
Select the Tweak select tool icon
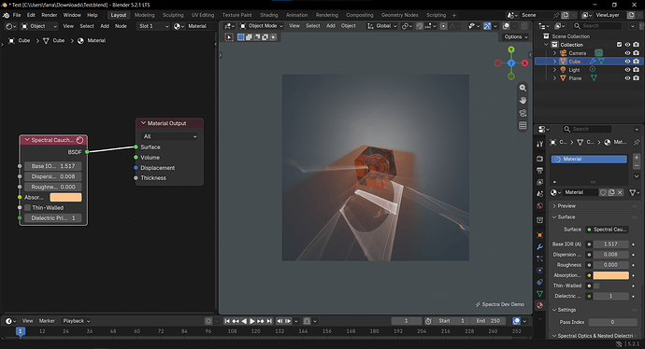[229, 37]
